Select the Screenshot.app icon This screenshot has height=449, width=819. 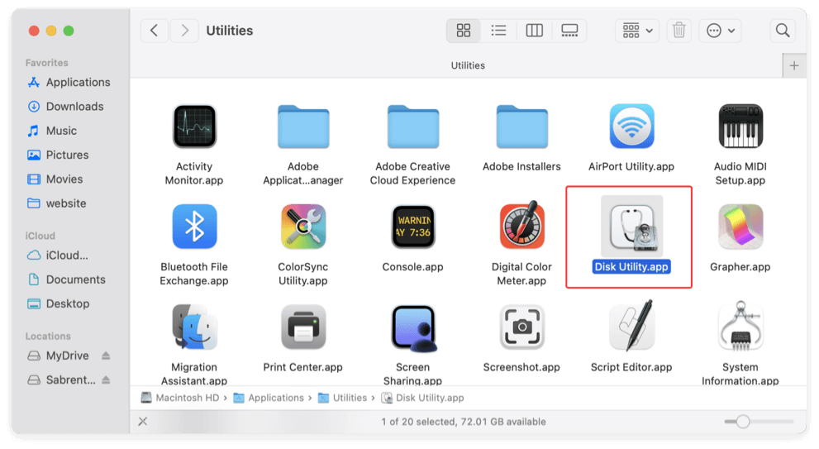(521, 327)
